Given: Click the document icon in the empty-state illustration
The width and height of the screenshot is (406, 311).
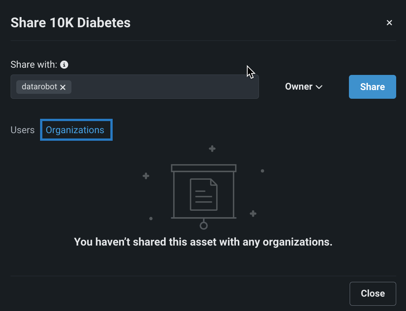Looking at the screenshot, I should tap(204, 194).
